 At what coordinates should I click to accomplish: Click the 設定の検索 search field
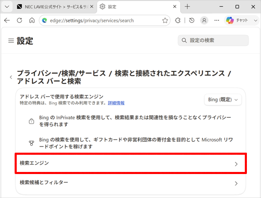point(213,41)
